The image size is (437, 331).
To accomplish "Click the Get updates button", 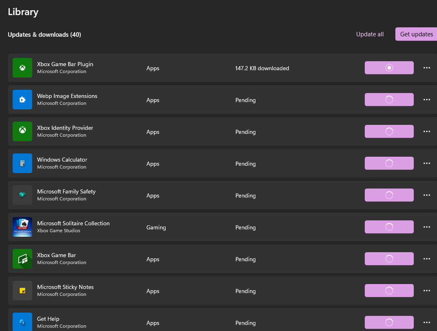I will tap(416, 34).
